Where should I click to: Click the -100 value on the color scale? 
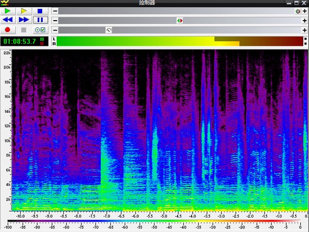click(8, 227)
